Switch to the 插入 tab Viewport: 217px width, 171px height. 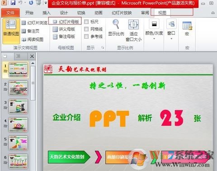coord(47,13)
